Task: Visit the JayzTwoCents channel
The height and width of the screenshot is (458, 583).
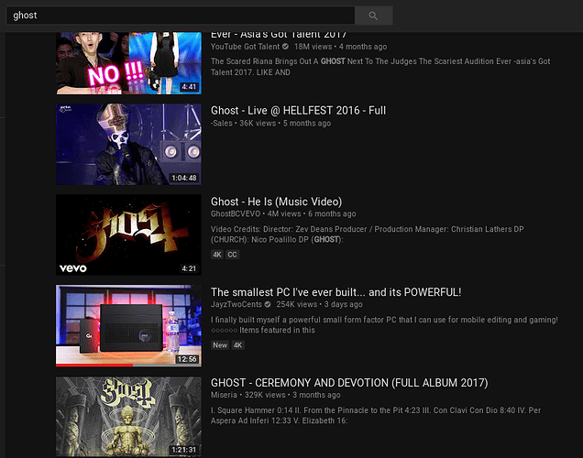Action: (236, 305)
